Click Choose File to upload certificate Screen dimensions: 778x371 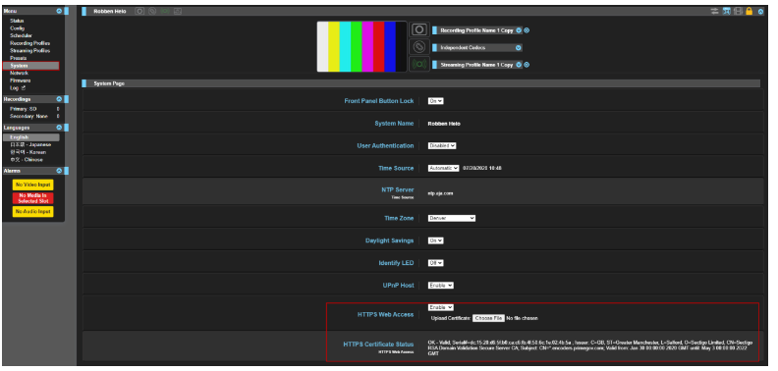pyautogui.click(x=488, y=318)
